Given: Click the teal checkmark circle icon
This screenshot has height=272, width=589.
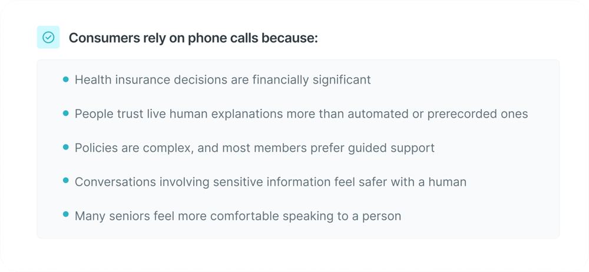Looking at the screenshot, I should (48, 38).
